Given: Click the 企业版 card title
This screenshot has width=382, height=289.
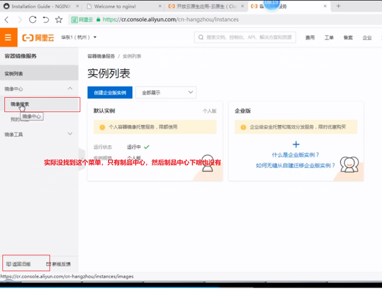Looking at the screenshot, I should pyautogui.click(x=243, y=111).
